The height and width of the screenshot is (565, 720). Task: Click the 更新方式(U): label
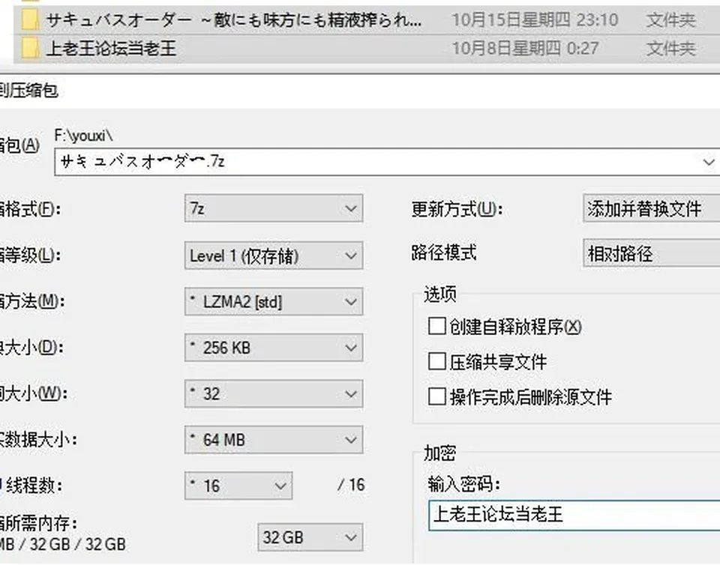click(457, 210)
